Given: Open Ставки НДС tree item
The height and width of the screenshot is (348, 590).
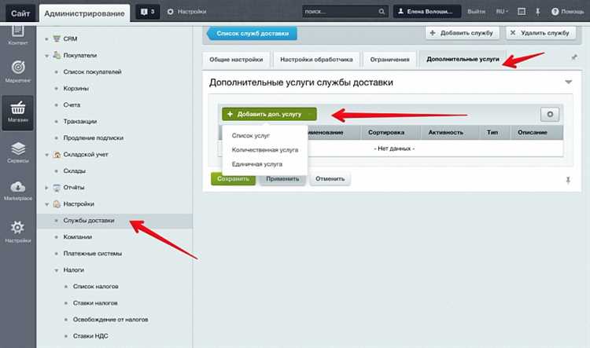Looking at the screenshot, I should pos(90,336).
